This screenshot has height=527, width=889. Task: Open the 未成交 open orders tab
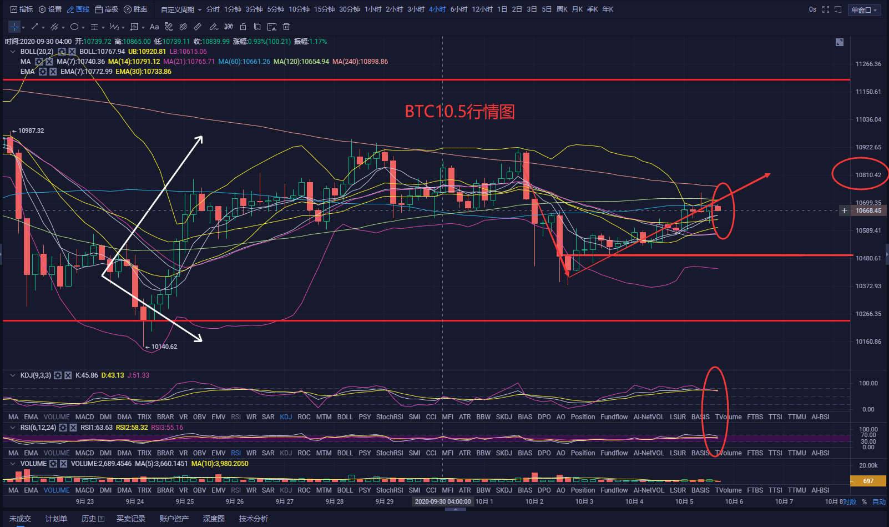pyautogui.click(x=20, y=519)
